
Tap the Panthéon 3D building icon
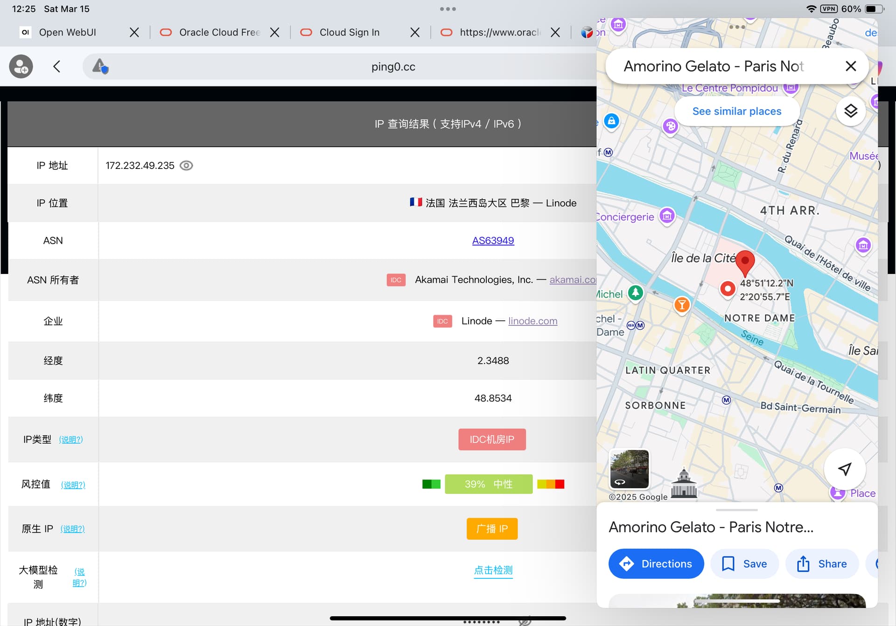[684, 483]
